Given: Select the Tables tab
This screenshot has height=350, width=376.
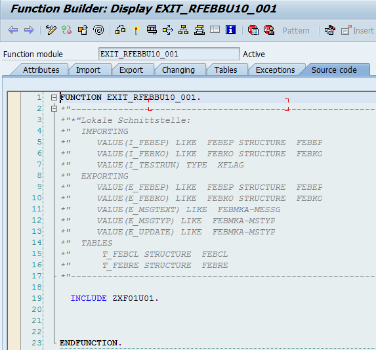Looking at the screenshot, I should 226,70.
